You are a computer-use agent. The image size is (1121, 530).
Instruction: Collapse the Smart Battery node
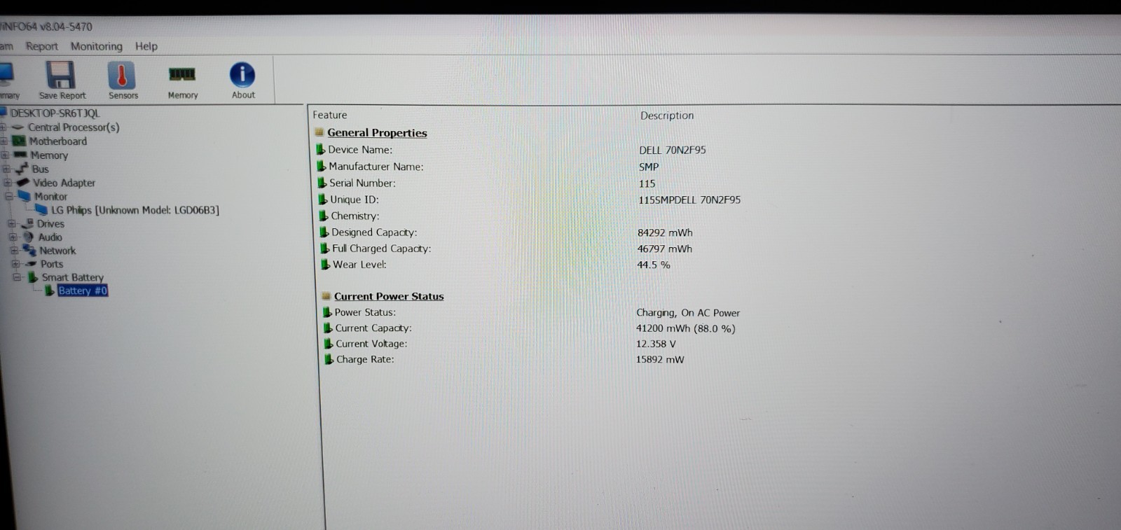(17, 277)
